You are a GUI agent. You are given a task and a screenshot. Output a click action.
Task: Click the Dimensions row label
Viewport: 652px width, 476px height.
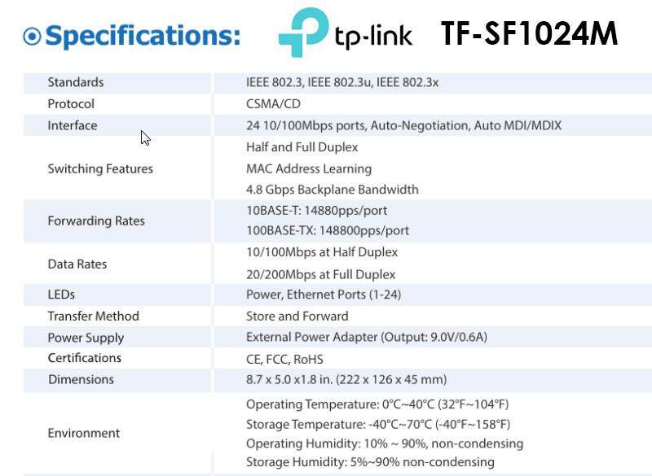[x=81, y=379]
